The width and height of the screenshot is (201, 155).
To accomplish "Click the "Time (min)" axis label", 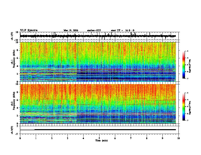I will [102, 141].
